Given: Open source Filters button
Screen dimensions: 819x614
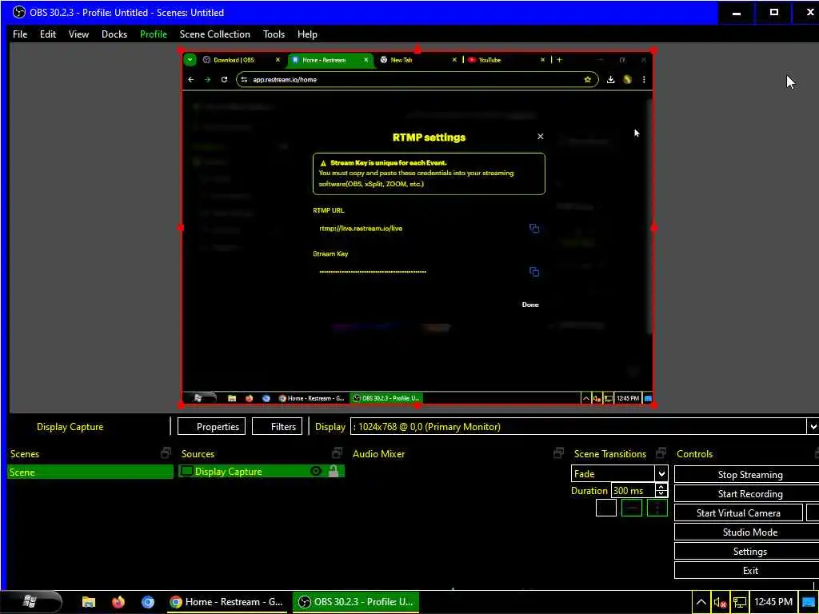Looking at the screenshot, I should [277, 427].
